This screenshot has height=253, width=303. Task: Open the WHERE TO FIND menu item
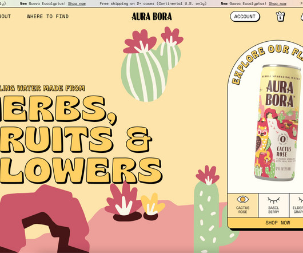pos(47,17)
